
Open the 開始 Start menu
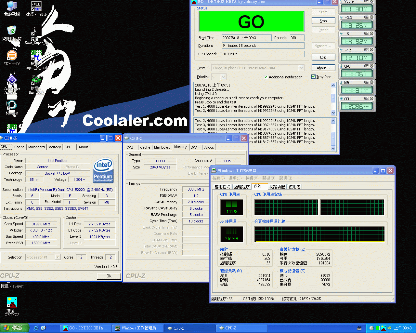point(15,328)
